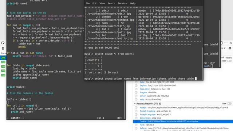Click the mysql select count(column_name) command line

[x=141, y=79]
